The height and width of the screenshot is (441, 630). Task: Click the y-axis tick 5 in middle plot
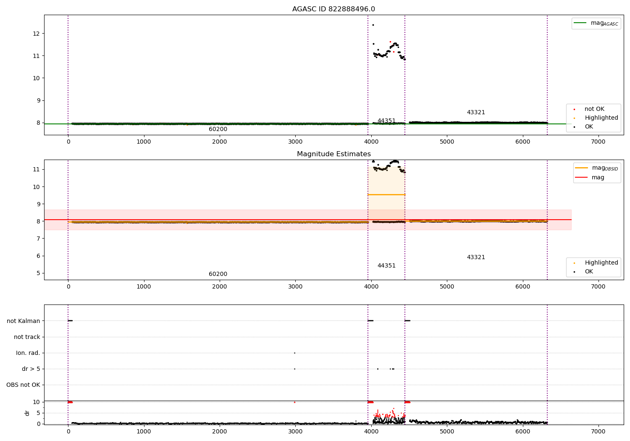(38, 273)
